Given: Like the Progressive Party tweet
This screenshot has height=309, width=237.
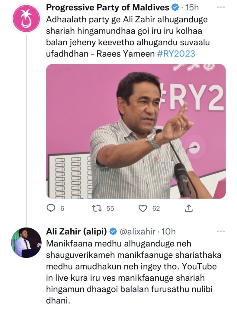Looking at the screenshot, I should coord(142,208).
